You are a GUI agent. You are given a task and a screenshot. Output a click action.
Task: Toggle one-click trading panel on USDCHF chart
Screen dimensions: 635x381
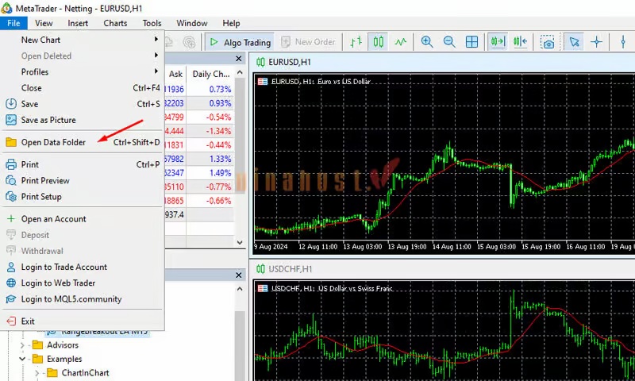point(263,288)
